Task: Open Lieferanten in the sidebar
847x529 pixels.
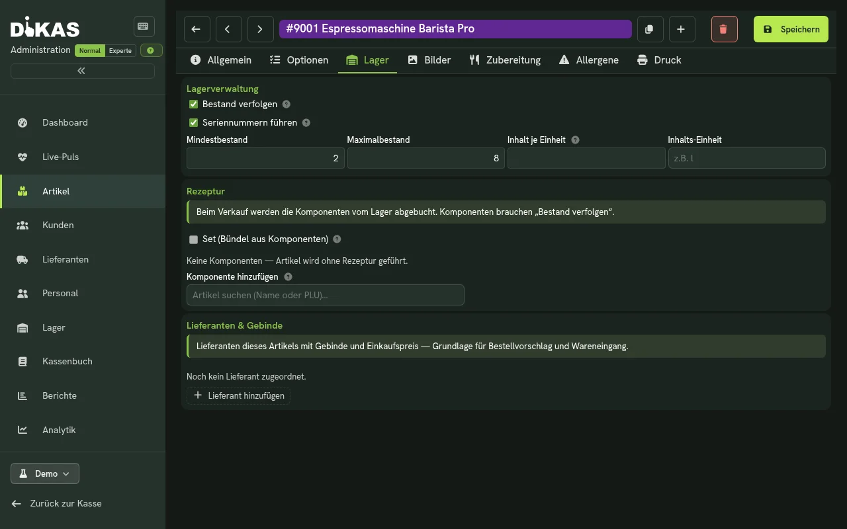Action: tap(83, 259)
